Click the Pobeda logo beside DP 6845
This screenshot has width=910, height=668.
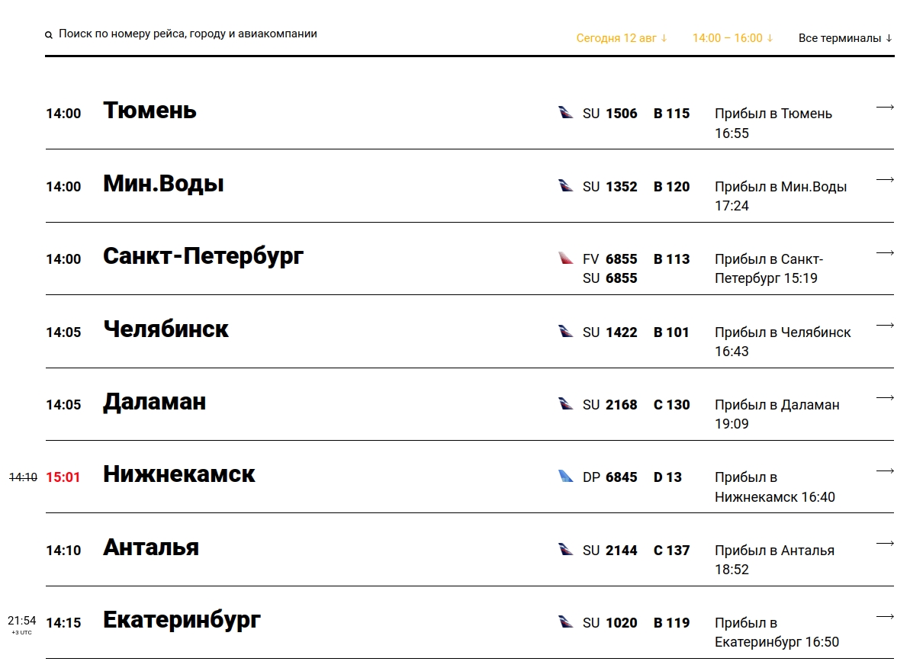pos(565,476)
